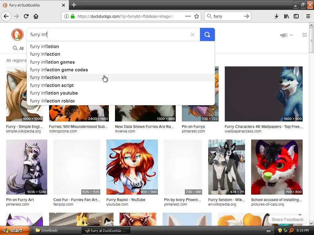Click the go arrow in Firefox search box
The height and width of the screenshot is (235, 314).
(x=247, y=16)
